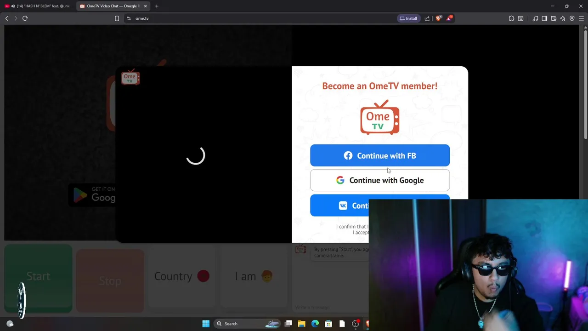
Task: Open the Country selector
Action: coord(182,276)
